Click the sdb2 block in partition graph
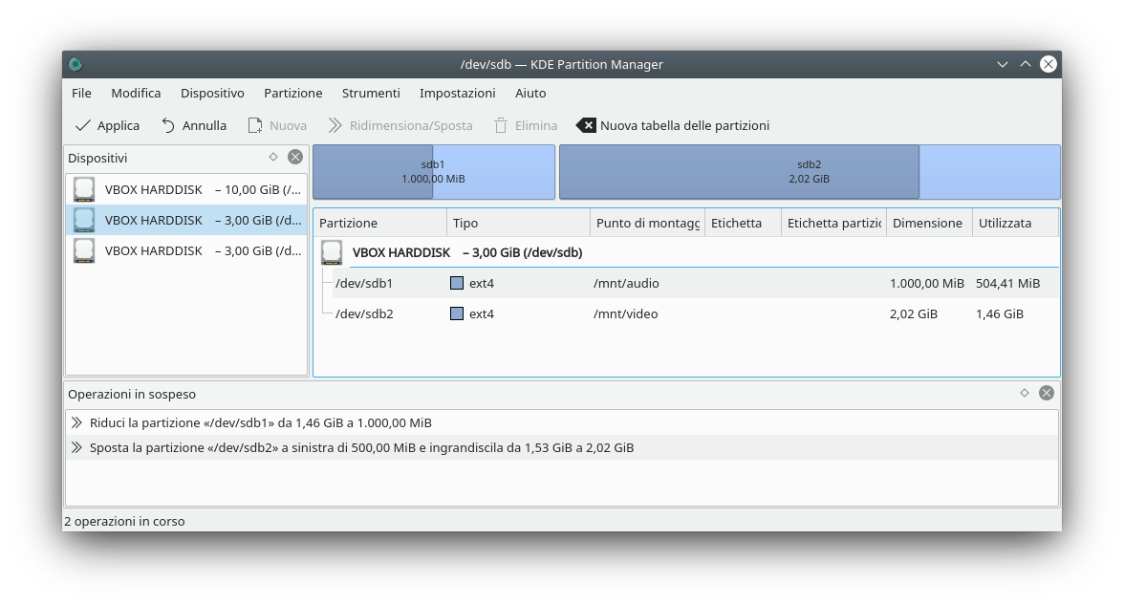 809,172
